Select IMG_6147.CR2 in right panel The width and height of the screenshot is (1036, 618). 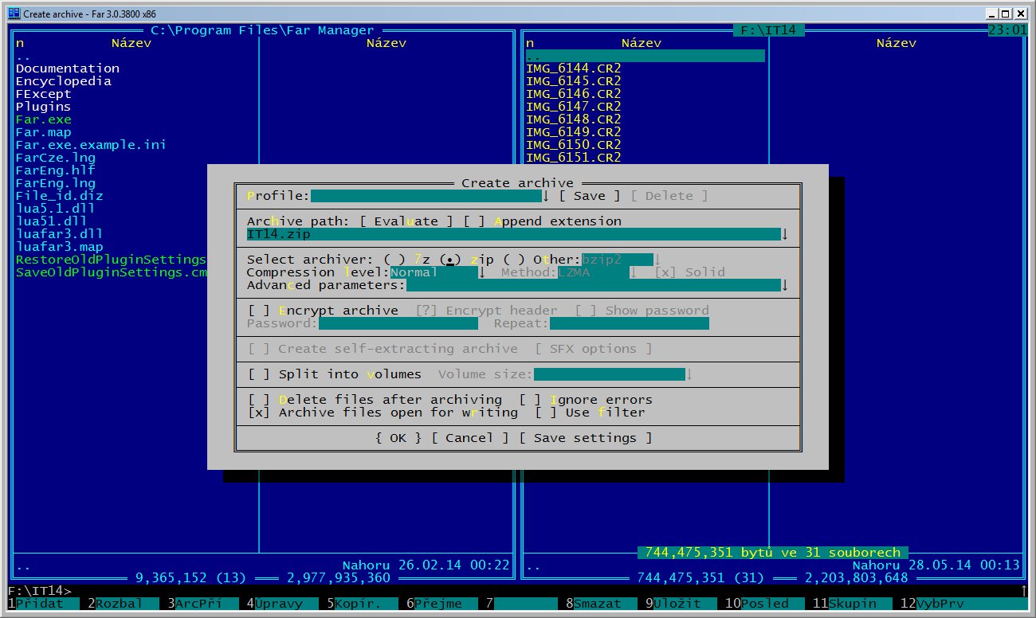[x=574, y=107]
